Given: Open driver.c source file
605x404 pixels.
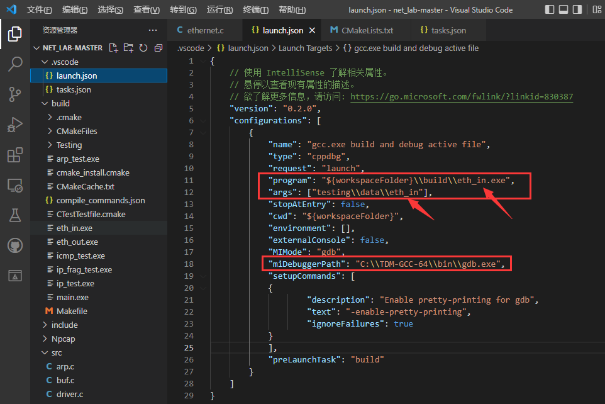Looking at the screenshot, I should [x=99, y=395].
